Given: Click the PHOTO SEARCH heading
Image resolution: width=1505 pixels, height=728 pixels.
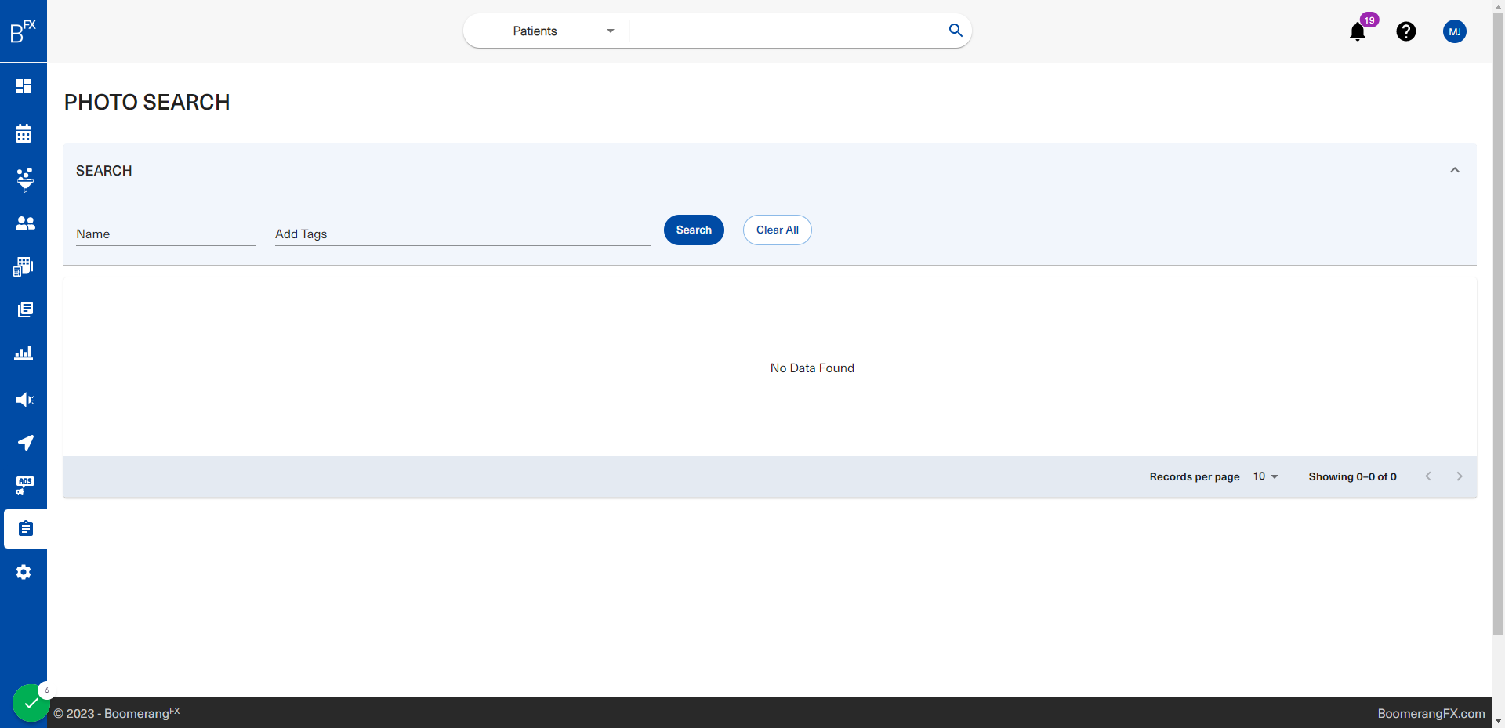Looking at the screenshot, I should 147,103.
